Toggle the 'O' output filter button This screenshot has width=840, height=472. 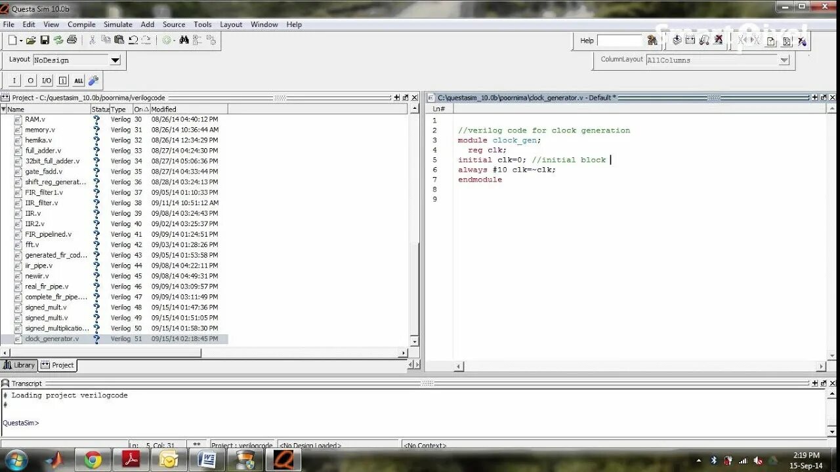point(30,81)
